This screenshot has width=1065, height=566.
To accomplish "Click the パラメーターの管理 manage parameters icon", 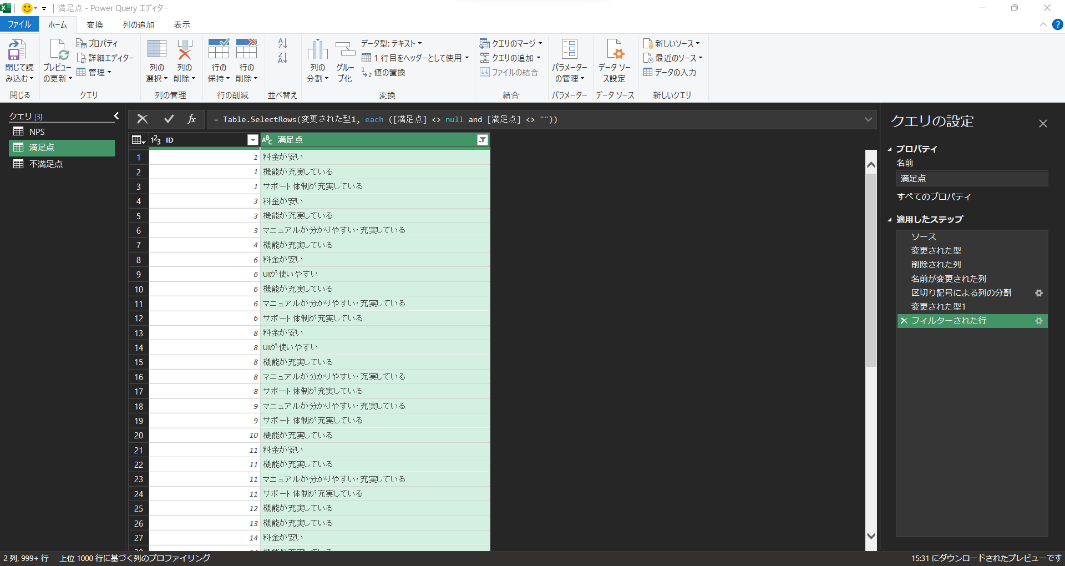I will coord(569,49).
